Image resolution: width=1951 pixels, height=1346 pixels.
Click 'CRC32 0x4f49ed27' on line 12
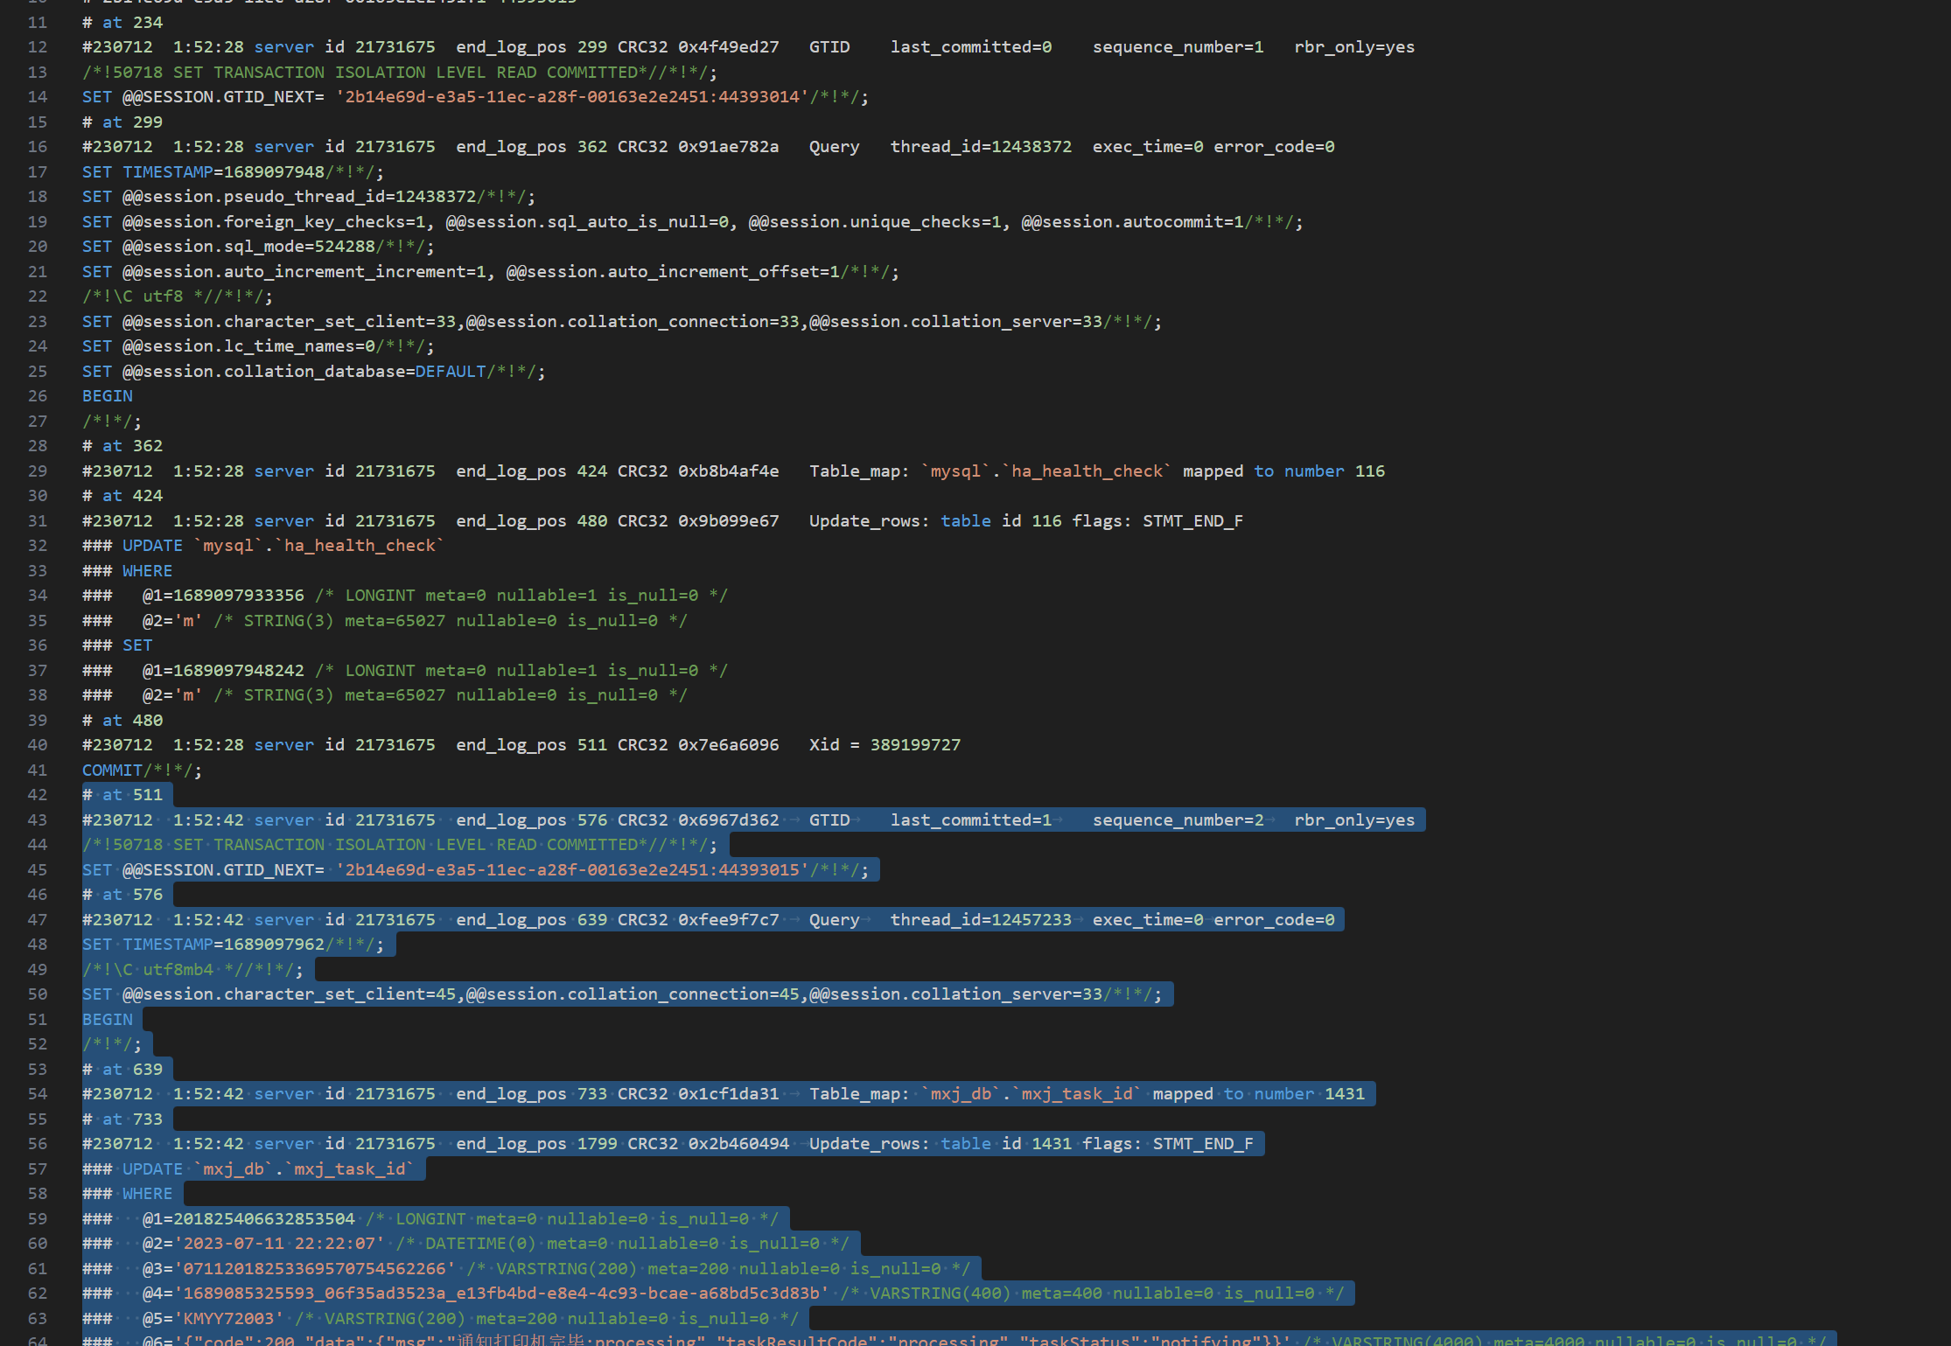698,47
